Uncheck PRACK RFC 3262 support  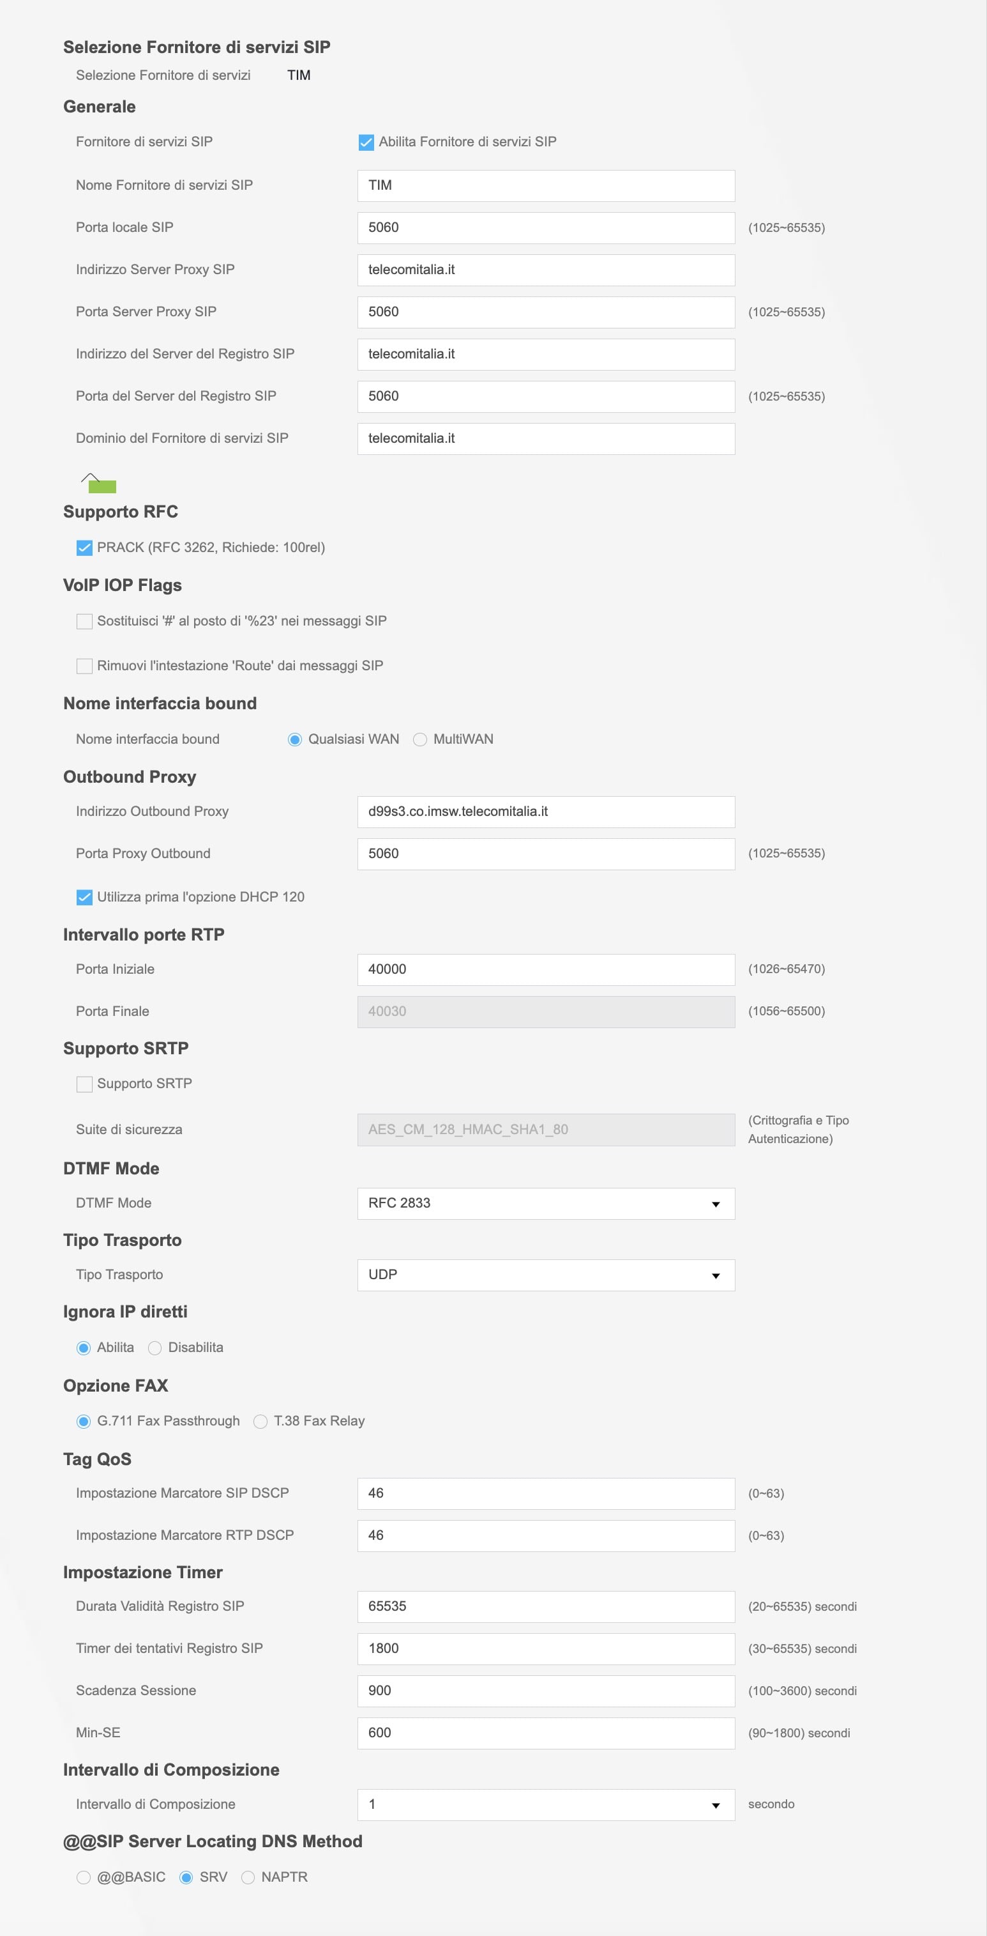tap(84, 548)
